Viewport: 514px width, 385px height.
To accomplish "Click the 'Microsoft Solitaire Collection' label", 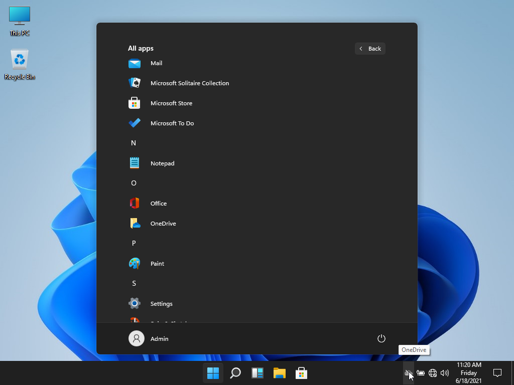I will pyautogui.click(x=189, y=83).
